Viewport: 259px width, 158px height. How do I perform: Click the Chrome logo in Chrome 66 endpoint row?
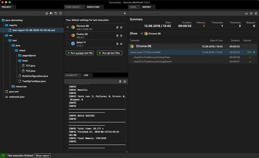click(73, 27)
